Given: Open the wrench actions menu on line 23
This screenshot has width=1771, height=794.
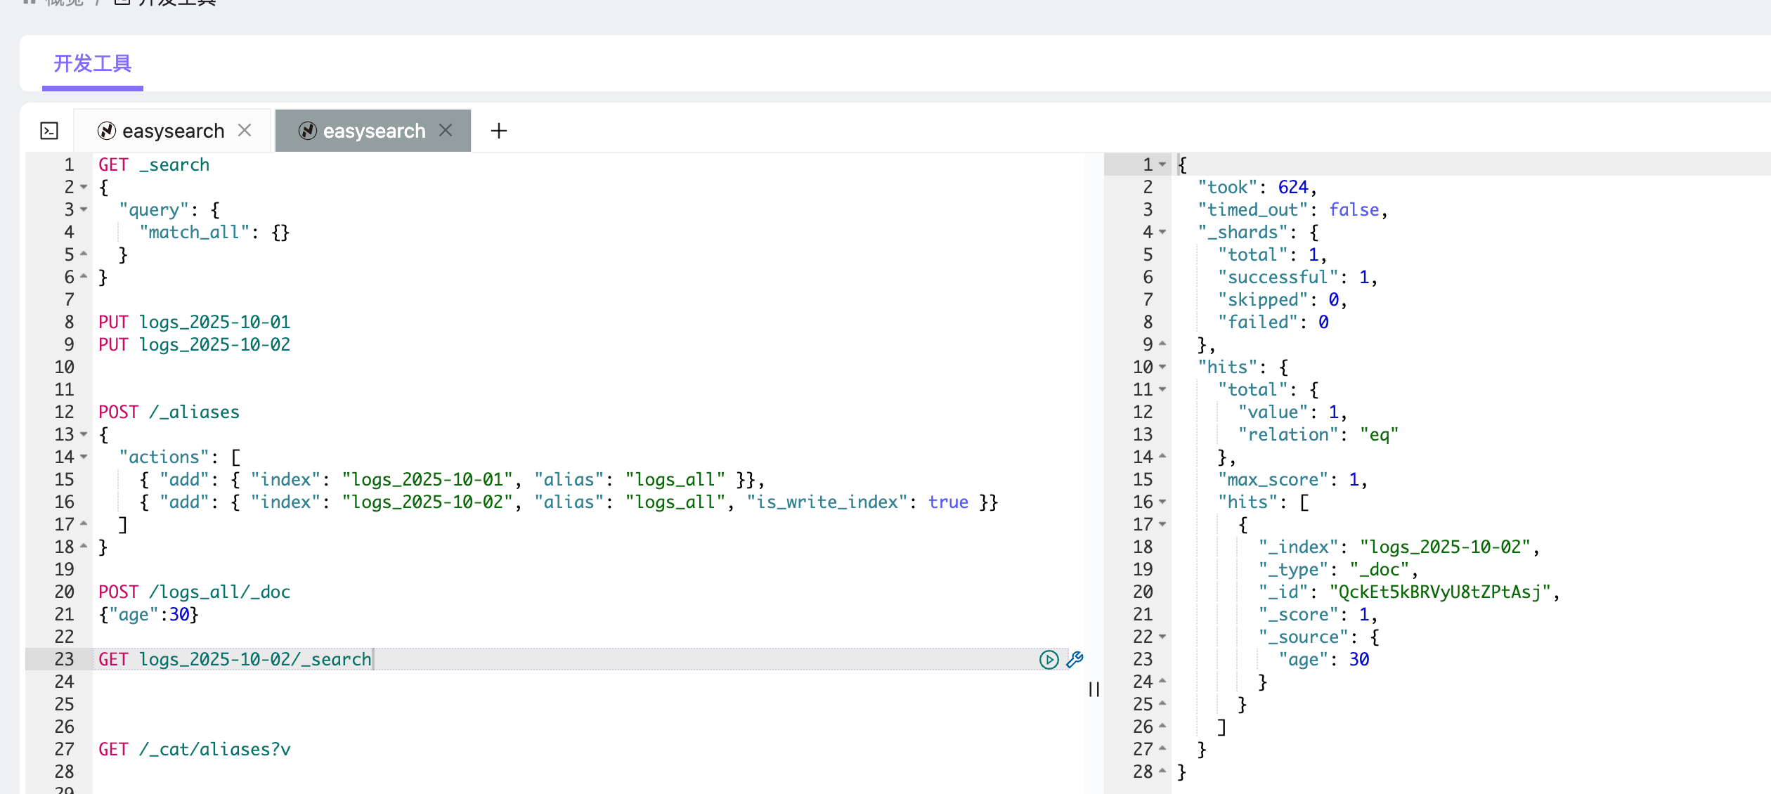Looking at the screenshot, I should 1075,659.
